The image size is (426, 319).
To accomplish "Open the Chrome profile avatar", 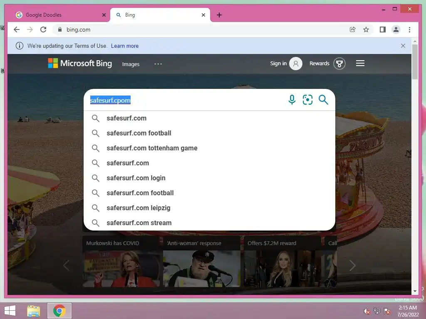I will (396, 29).
